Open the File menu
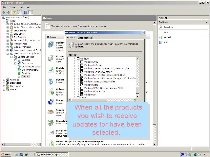210x157 pixels. (4, 7)
